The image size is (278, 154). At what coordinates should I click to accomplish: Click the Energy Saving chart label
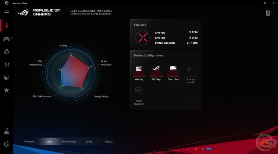click(x=101, y=96)
